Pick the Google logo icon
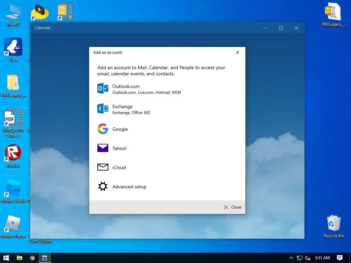Image resolution: width=351 pixels, height=263 pixels. point(103,129)
